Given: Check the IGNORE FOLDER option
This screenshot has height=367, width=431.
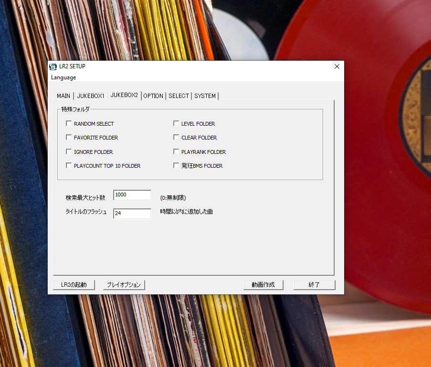Looking at the screenshot, I should click(69, 152).
